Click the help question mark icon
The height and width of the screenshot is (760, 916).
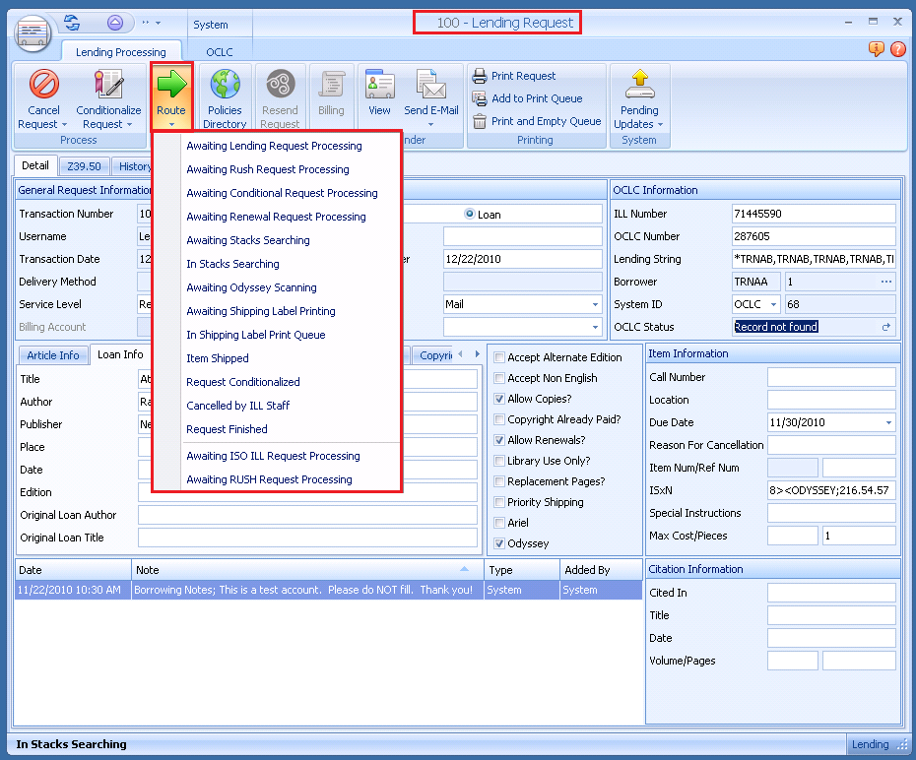pyautogui.click(x=898, y=49)
